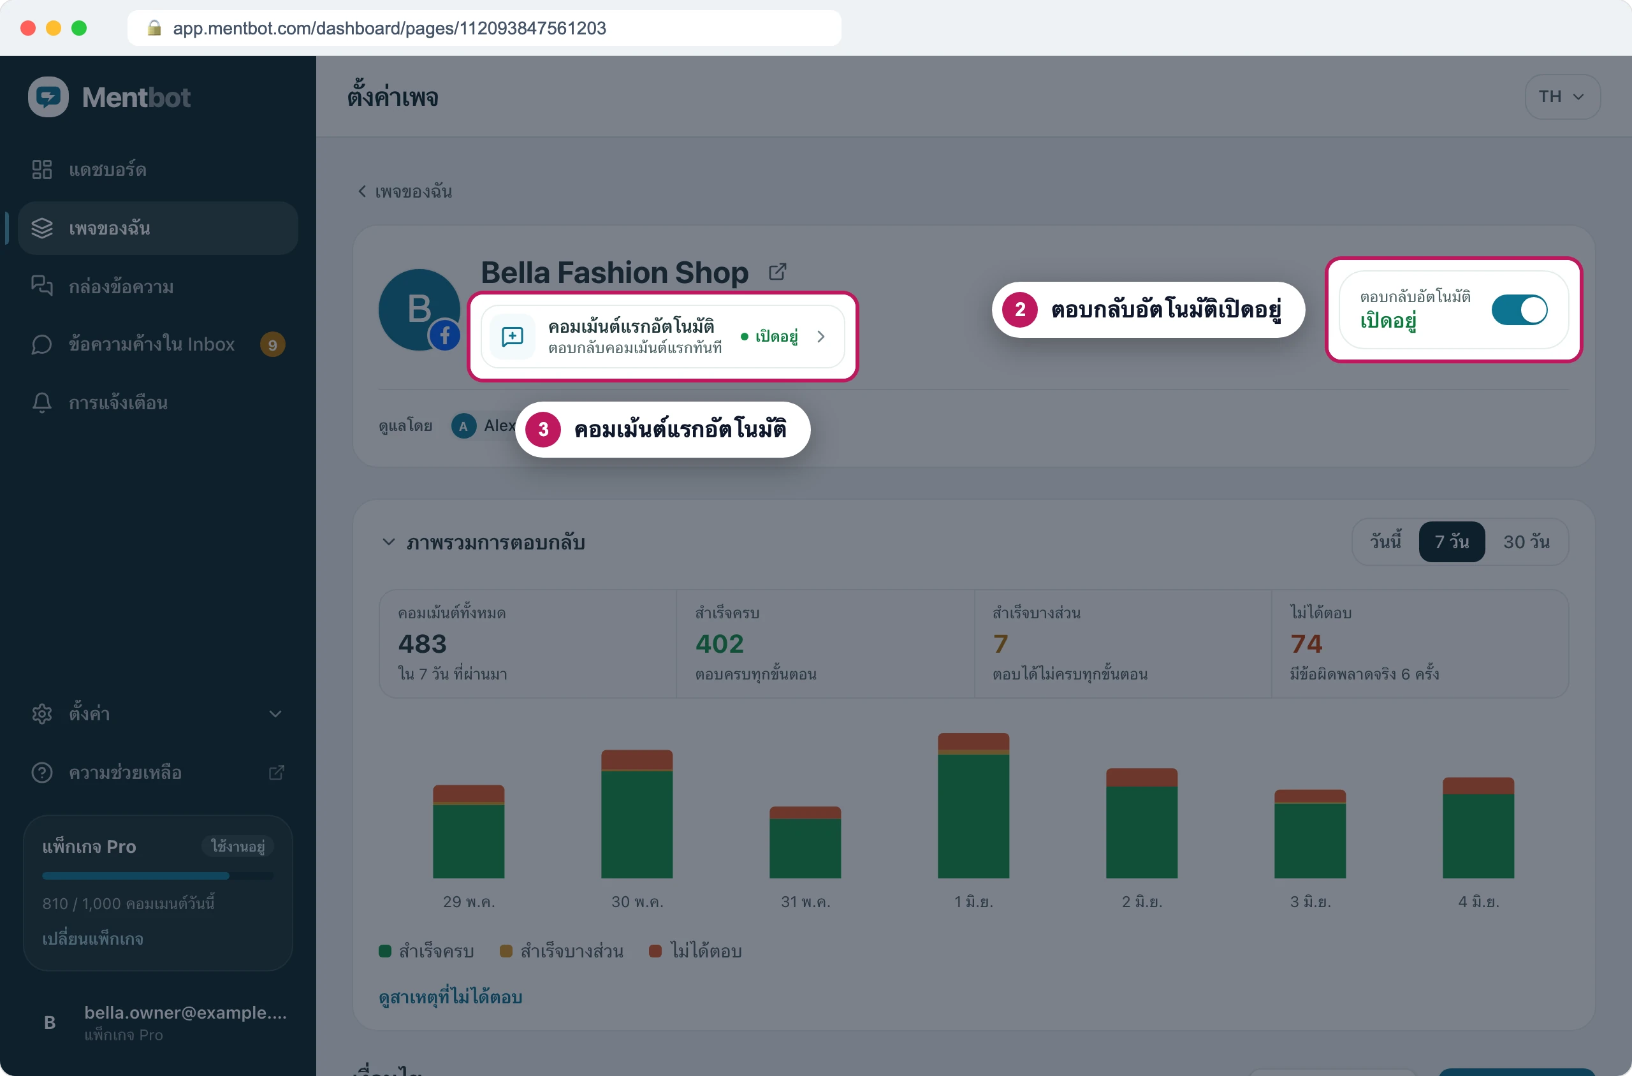Image resolution: width=1632 pixels, height=1076 pixels.
Task: Select the เพจของฉัน layers icon
Action: [42, 228]
